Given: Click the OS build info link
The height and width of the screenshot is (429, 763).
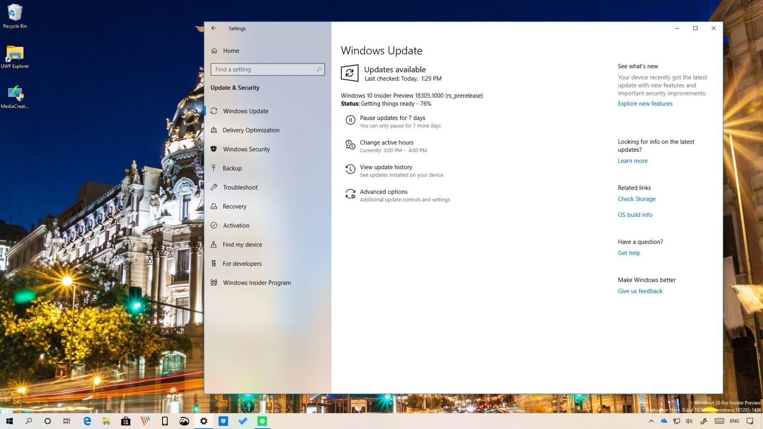Looking at the screenshot, I should (635, 214).
